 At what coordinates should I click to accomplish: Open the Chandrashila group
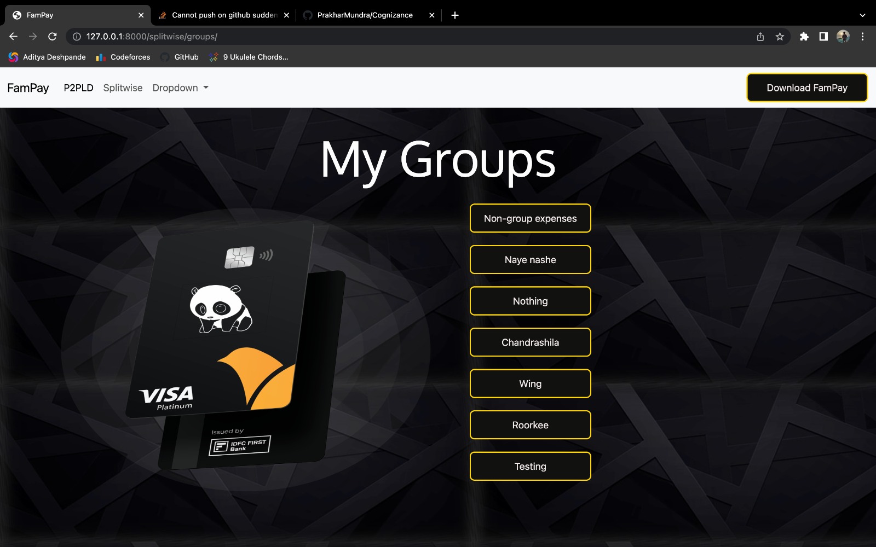point(531,342)
